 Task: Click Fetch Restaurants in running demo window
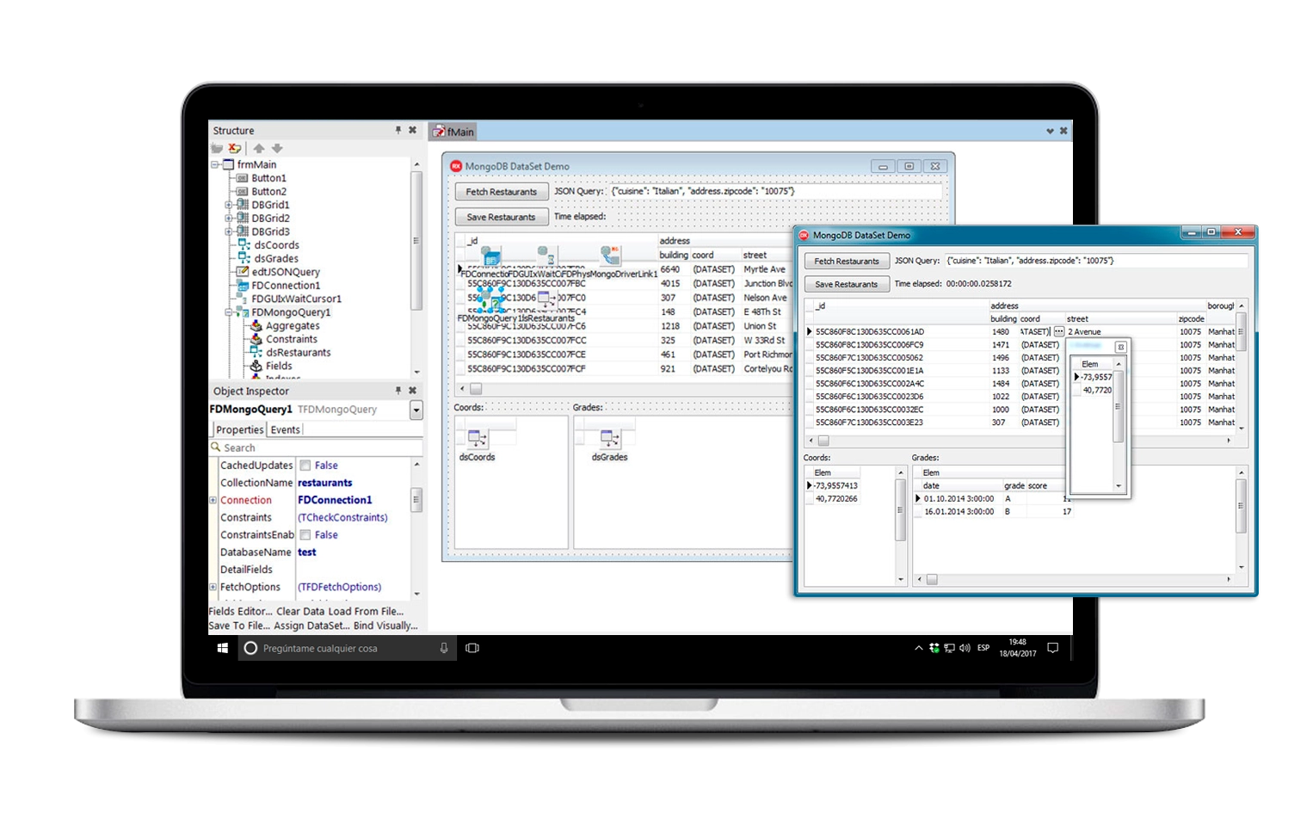(847, 261)
